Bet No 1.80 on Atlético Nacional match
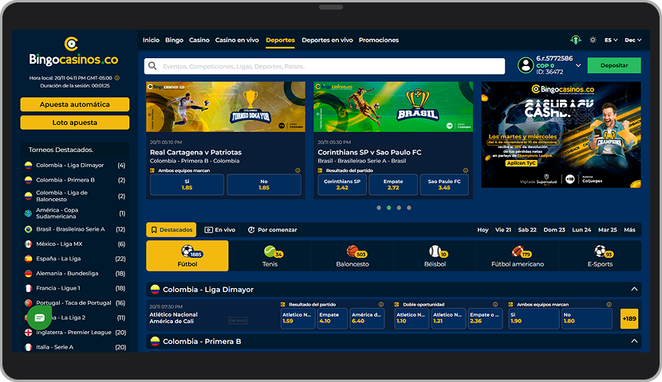Image resolution: width=662 pixels, height=382 pixels. (587, 318)
